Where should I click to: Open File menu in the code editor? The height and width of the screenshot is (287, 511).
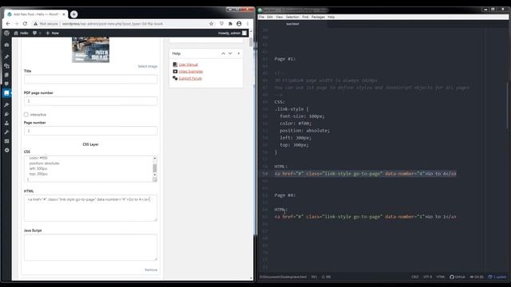click(x=261, y=17)
